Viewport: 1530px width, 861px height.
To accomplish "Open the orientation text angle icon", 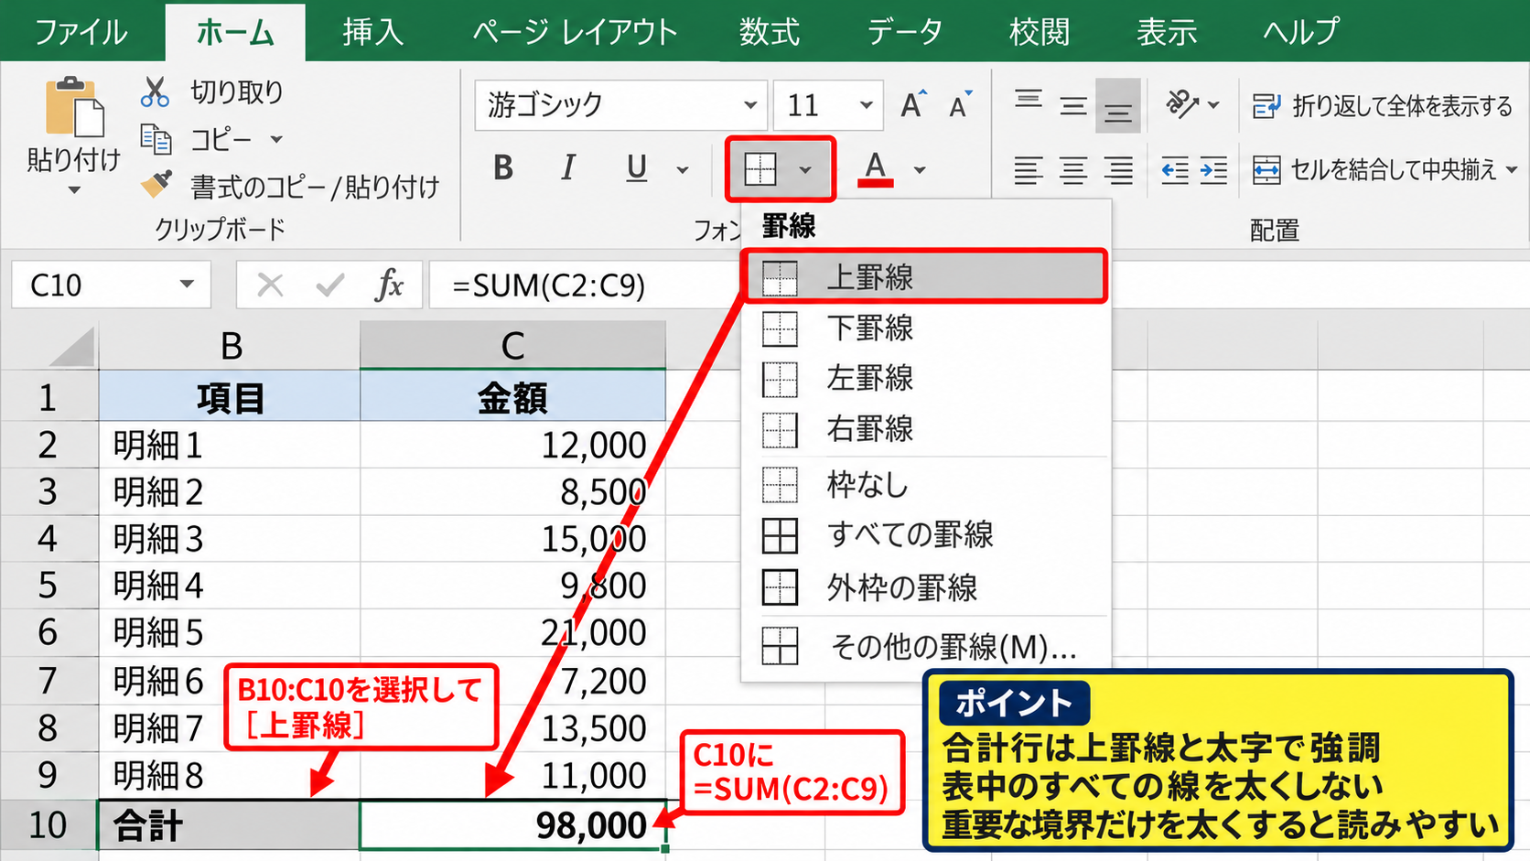I will [x=1182, y=104].
